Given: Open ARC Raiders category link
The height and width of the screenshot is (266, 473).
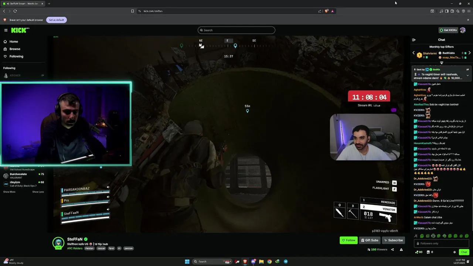Looking at the screenshot, I should point(75,248).
